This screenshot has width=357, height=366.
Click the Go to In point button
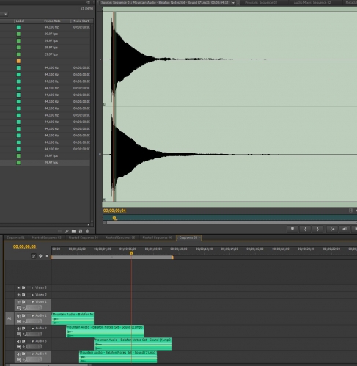click(332, 229)
